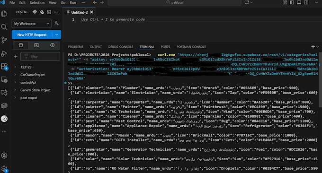The width and height of the screenshot is (322, 173).
Task: Click the diamond icon in the Postman header
Action: 35,12
